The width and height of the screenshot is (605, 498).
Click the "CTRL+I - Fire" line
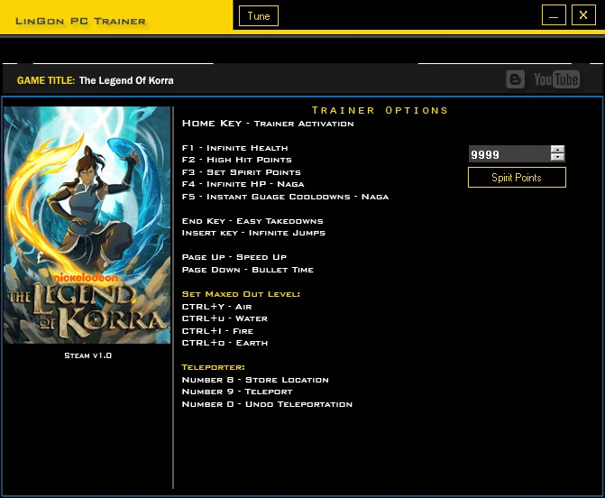[x=217, y=331]
